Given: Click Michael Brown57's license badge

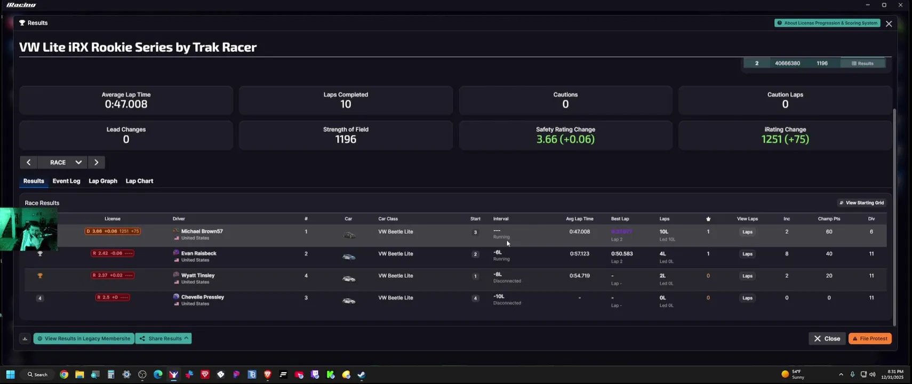Looking at the screenshot, I should coord(113,231).
